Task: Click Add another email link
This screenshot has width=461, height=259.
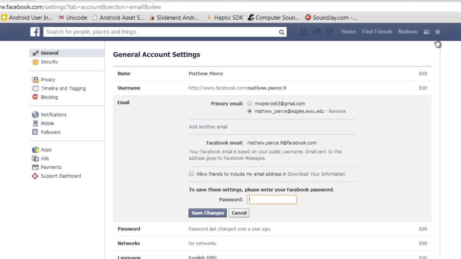Action: [x=208, y=127]
